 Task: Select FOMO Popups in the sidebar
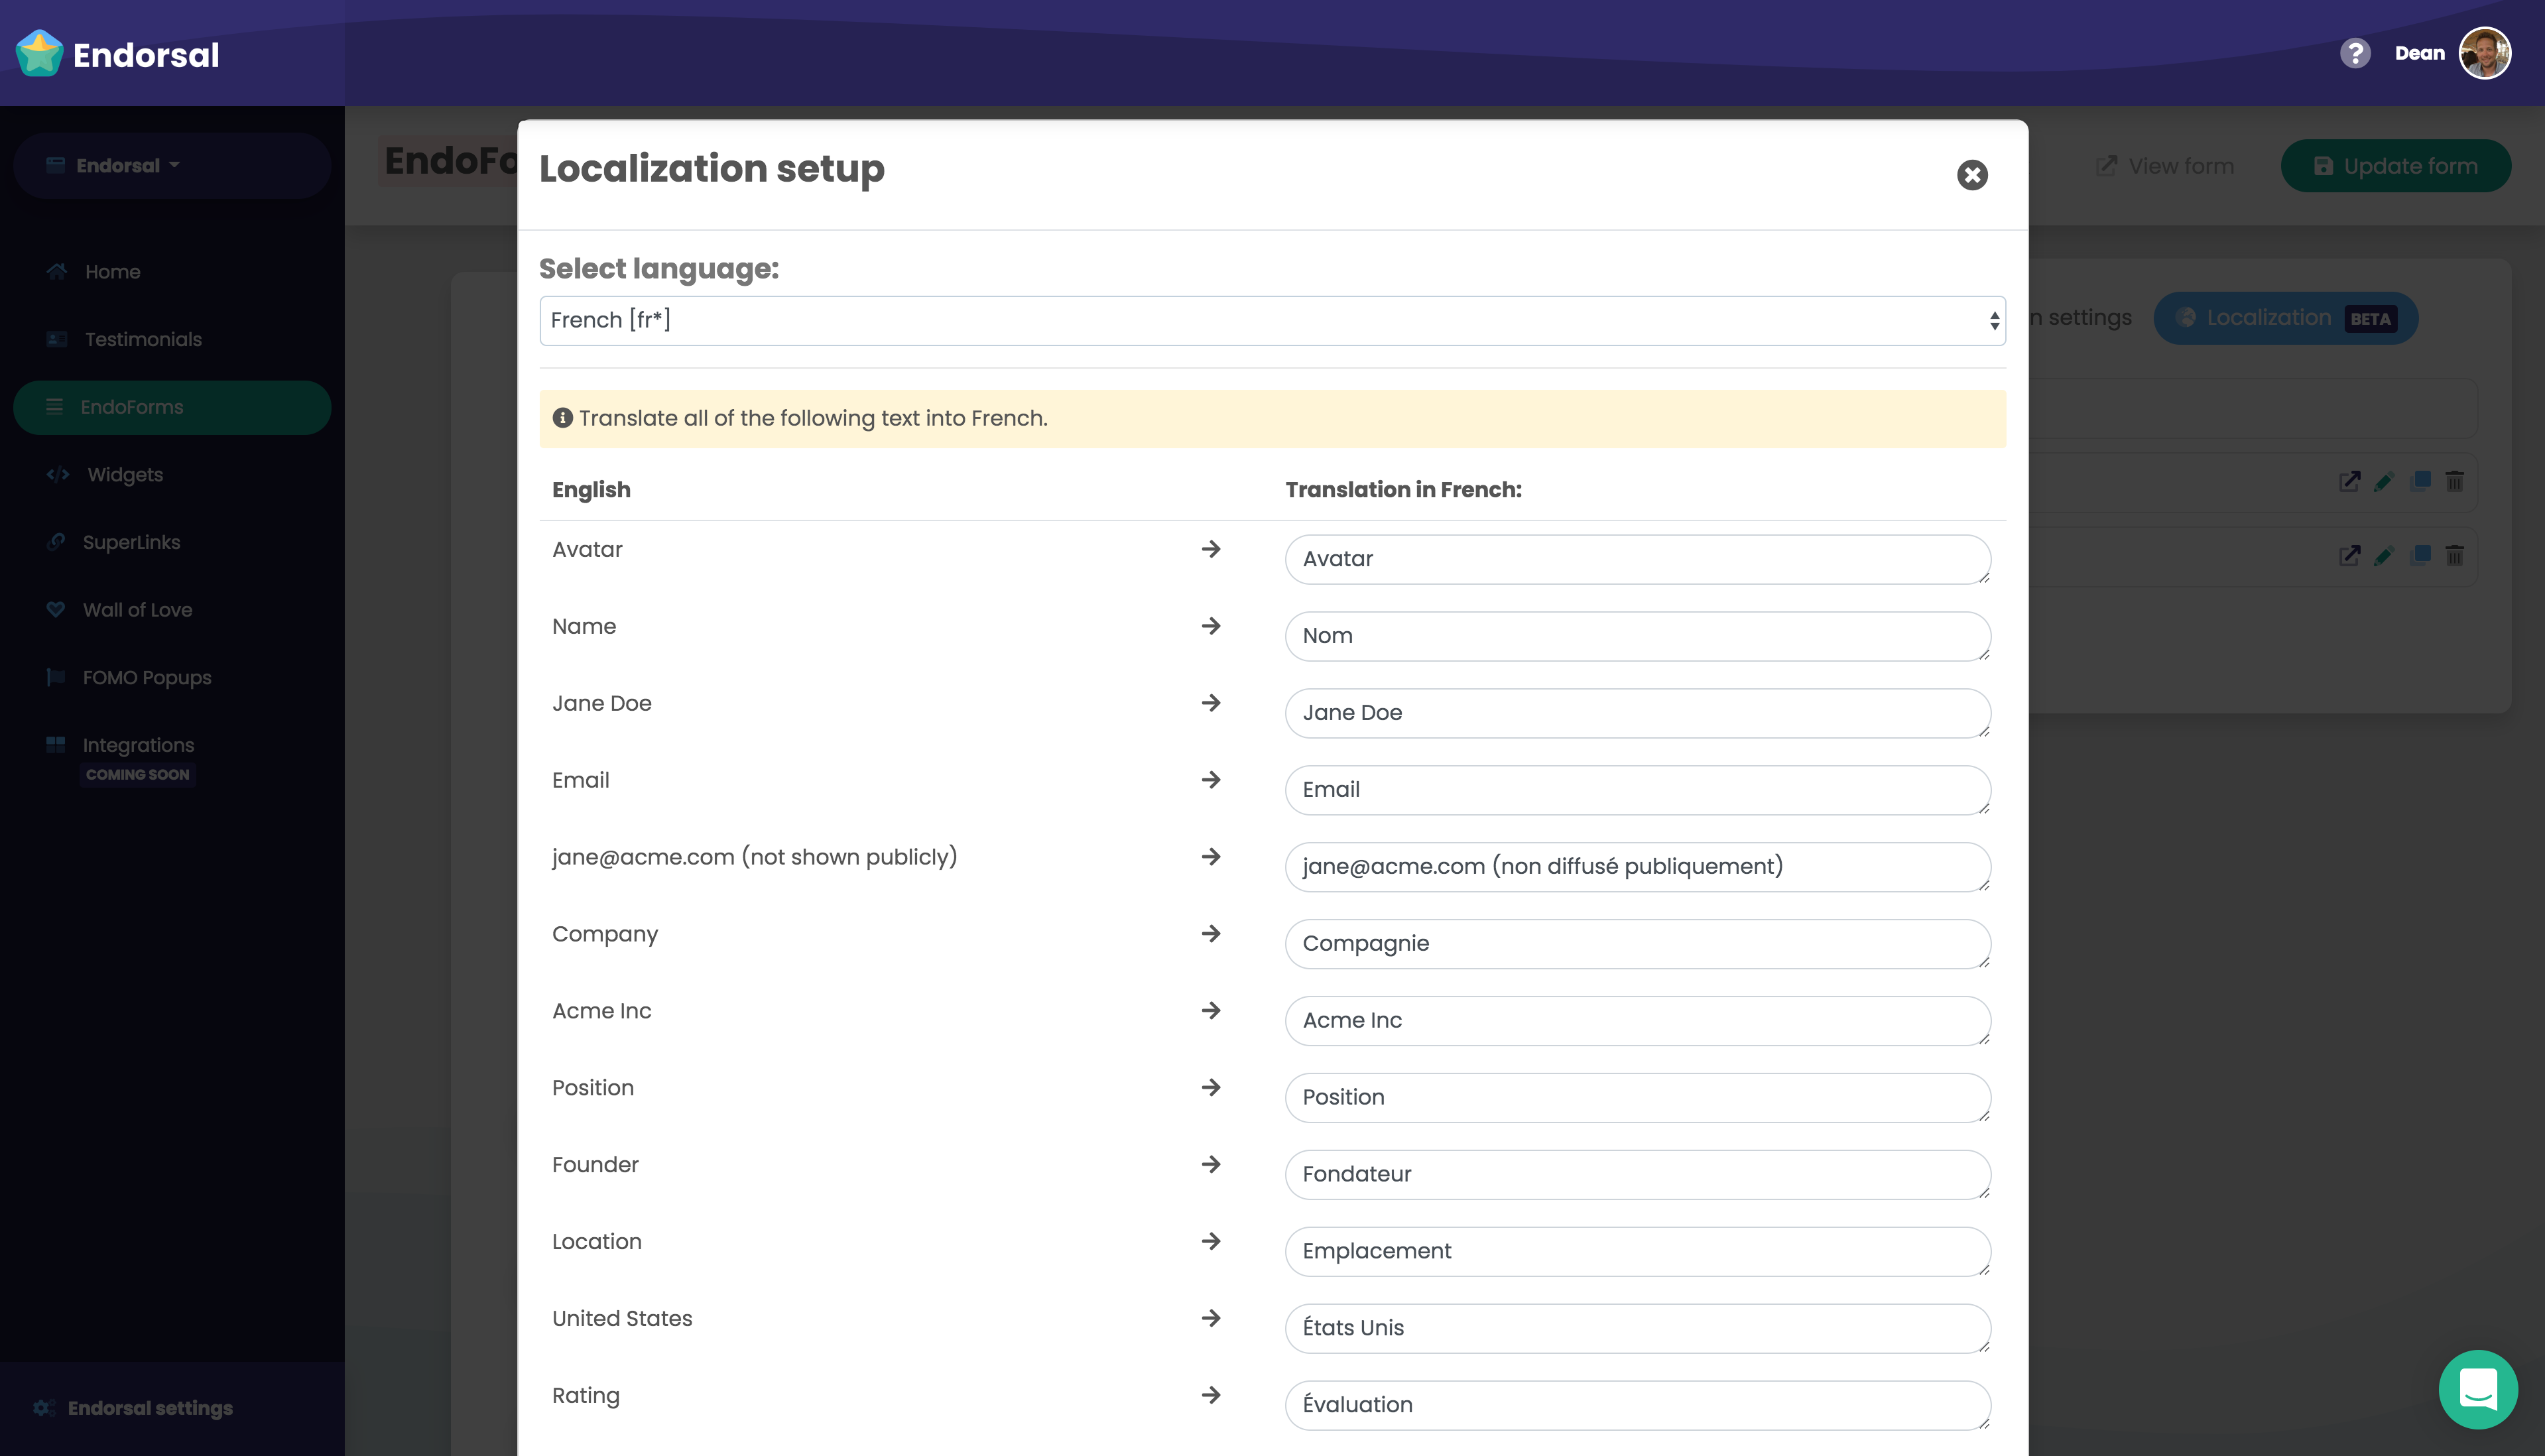point(147,677)
